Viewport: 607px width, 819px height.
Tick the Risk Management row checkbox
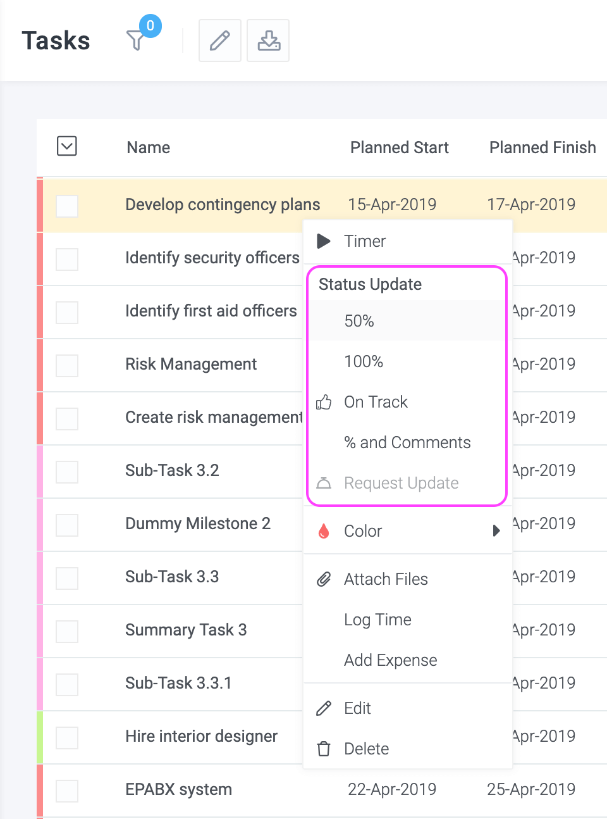click(67, 365)
